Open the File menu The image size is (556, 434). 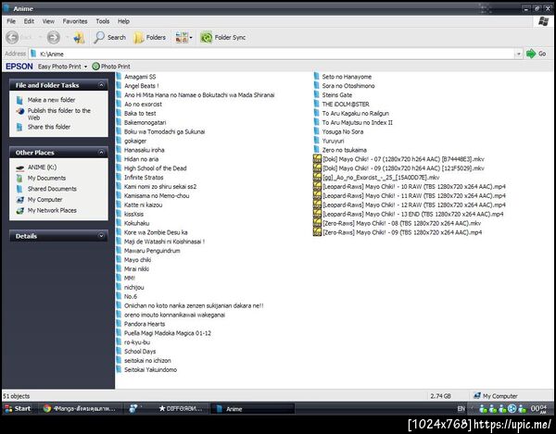[11, 21]
